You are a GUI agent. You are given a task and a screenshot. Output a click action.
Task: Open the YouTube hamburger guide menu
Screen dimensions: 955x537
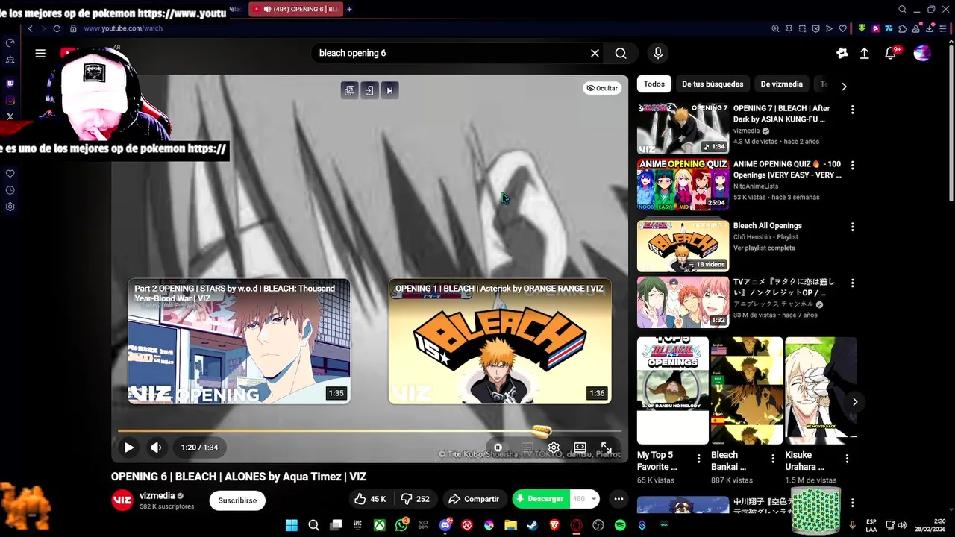[40, 53]
